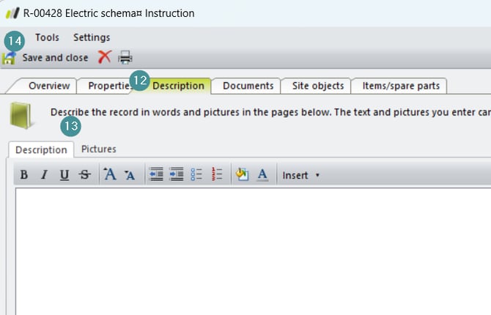Viewport: 491px width, 315px height.
Task: Decrease the font size
Action: 130,175
